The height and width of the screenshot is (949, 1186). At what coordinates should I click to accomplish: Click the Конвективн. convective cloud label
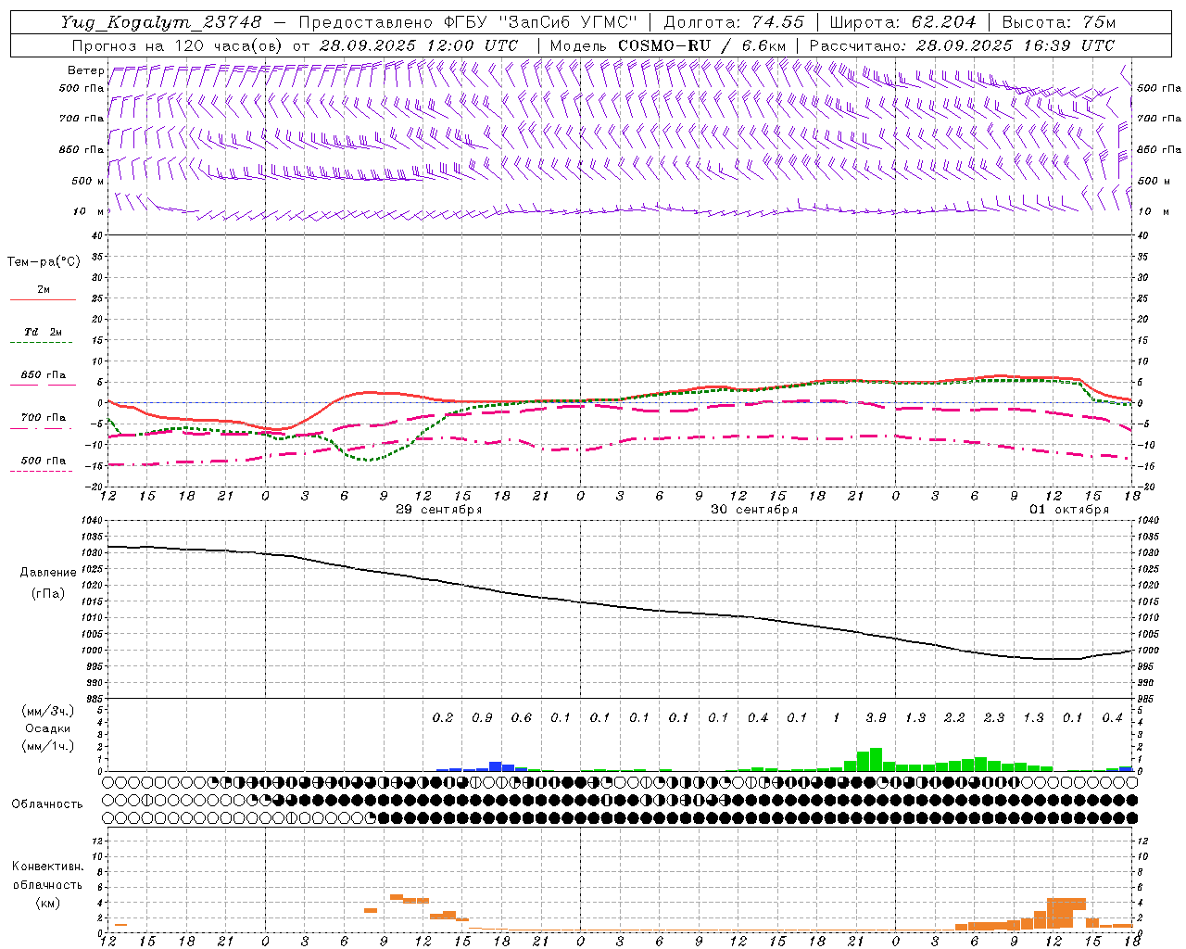pyautogui.click(x=48, y=867)
